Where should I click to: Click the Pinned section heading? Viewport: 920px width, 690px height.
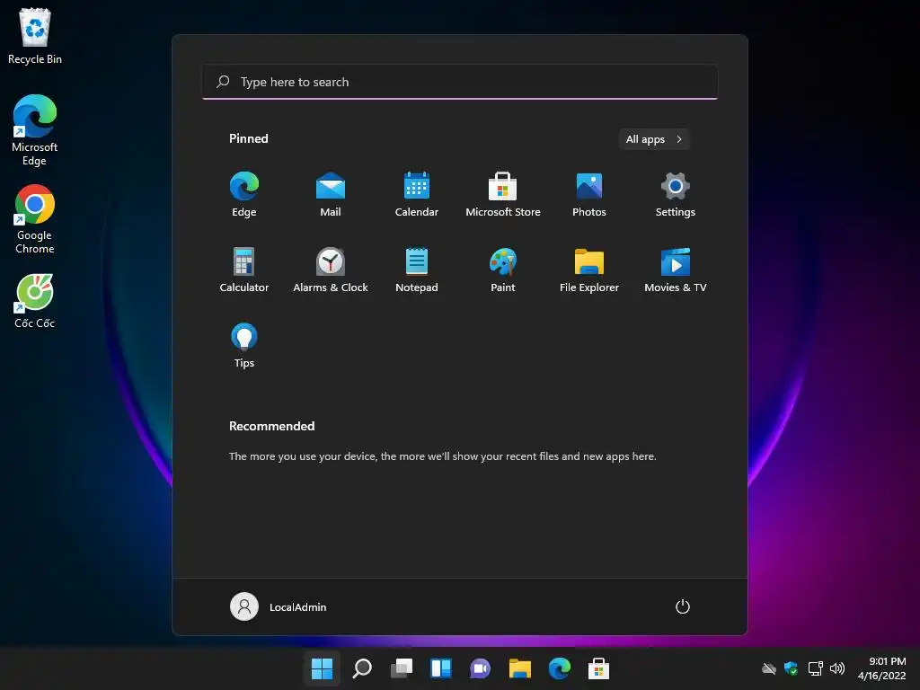(249, 138)
